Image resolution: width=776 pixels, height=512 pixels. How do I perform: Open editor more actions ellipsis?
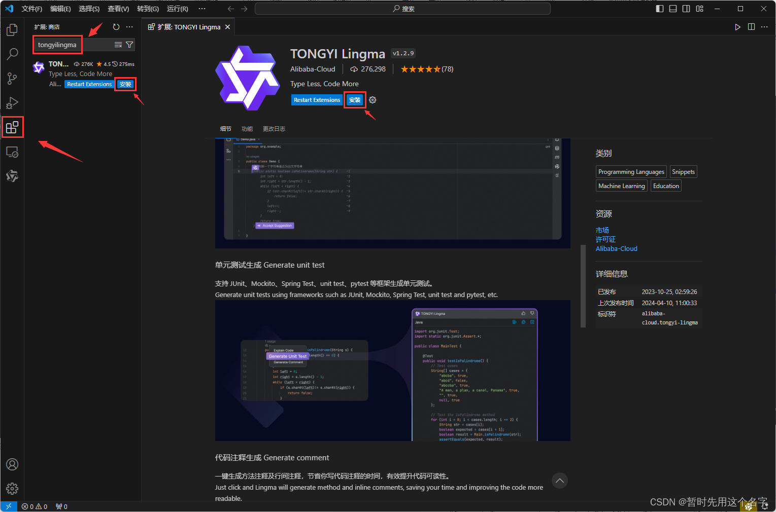(764, 27)
